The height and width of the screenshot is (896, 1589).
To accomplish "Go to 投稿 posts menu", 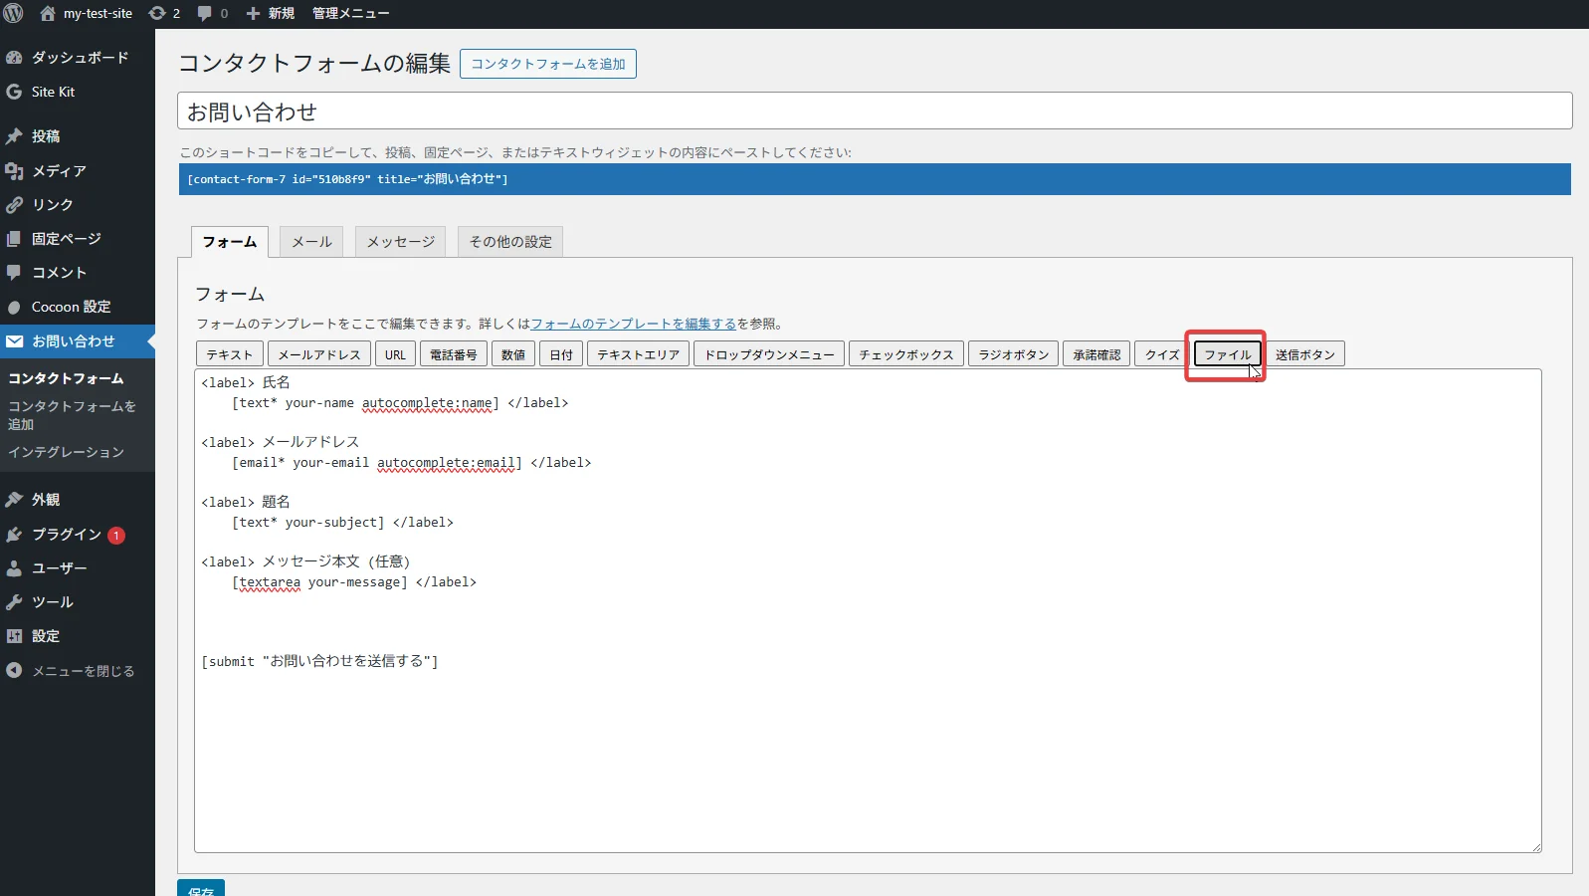I will (x=78, y=136).
